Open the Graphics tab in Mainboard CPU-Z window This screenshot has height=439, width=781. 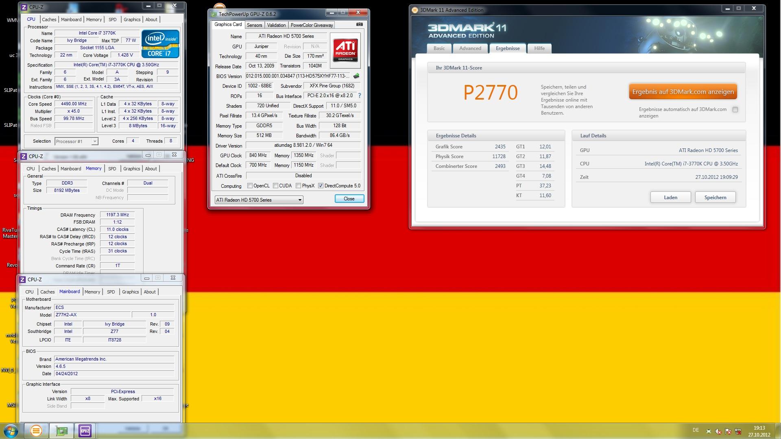(x=130, y=292)
